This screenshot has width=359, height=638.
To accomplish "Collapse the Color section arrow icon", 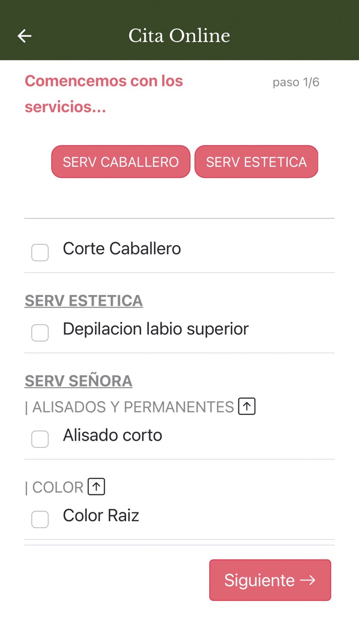I will [96, 487].
